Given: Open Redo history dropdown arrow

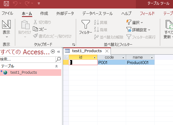Looking at the screenshot, I should pyautogui.click(x=32, y=3).
